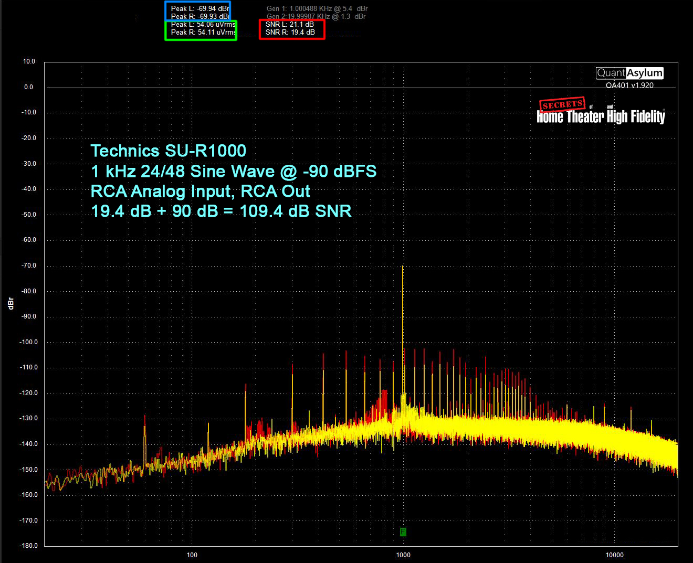Click the QuantAsylum logo on the graph
693x563 pixels.
(x=629, y=73)
